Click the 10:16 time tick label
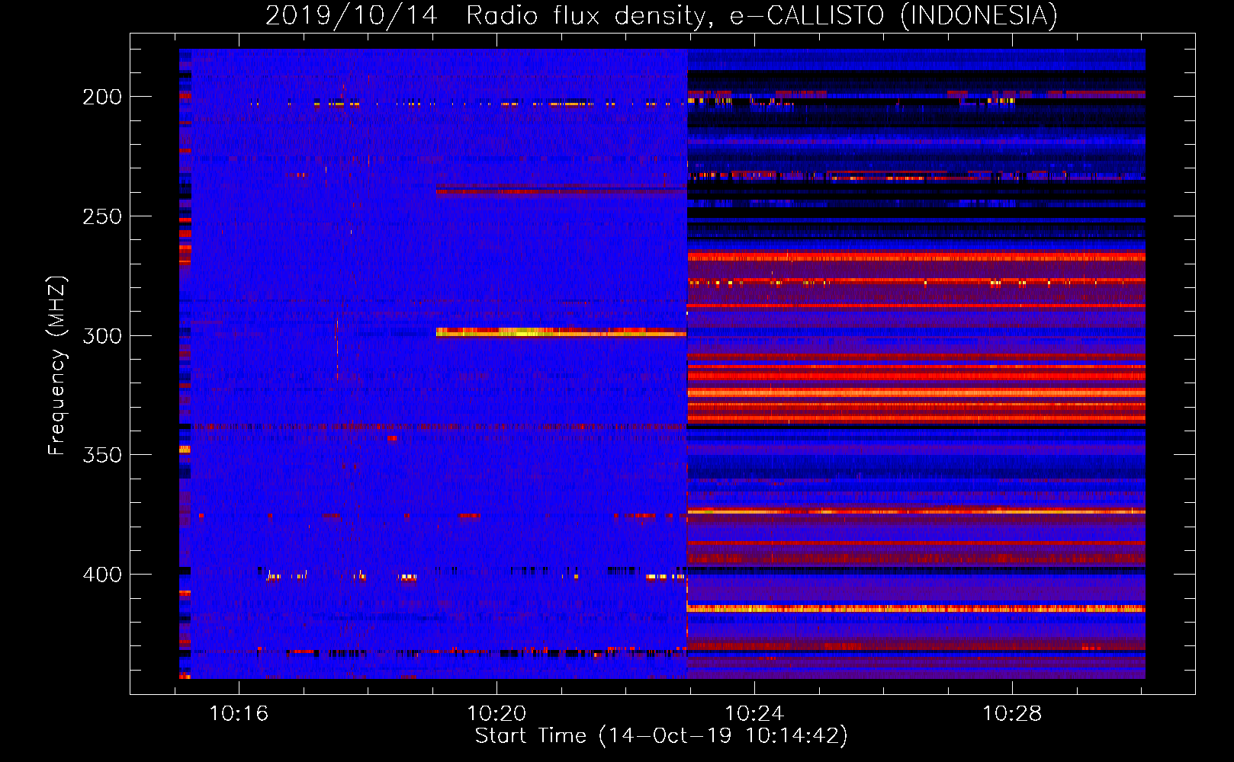 click(239, 714)
